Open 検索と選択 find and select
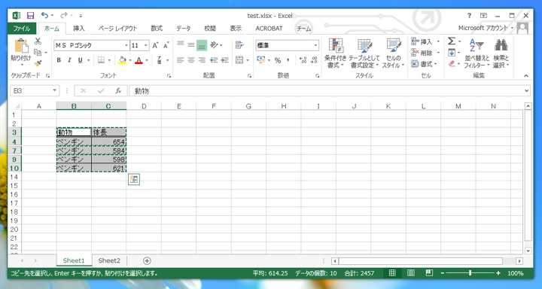The image size is (542, 289). (501, 53)
